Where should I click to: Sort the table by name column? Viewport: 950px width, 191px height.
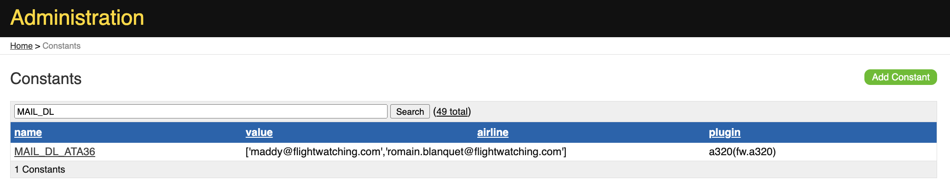point(28,133)
